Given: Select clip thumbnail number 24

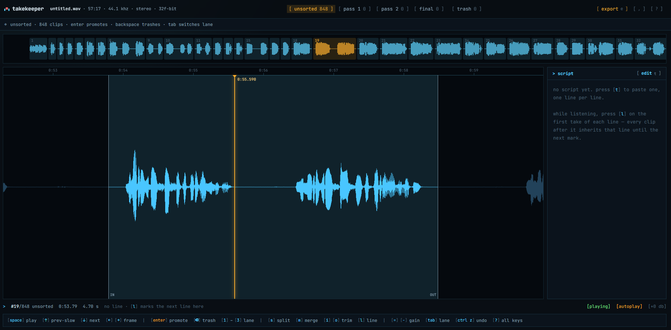Looking at the screenshot, I should (473, 49).
